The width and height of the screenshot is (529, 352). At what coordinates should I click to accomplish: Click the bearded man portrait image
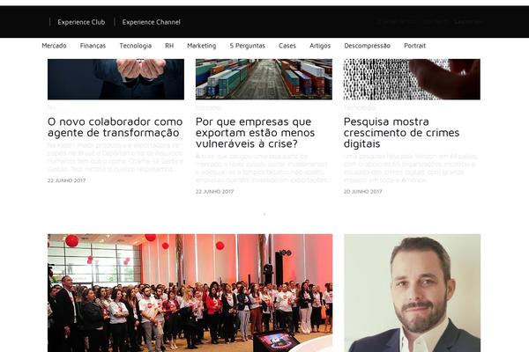[x=413, y=293]
